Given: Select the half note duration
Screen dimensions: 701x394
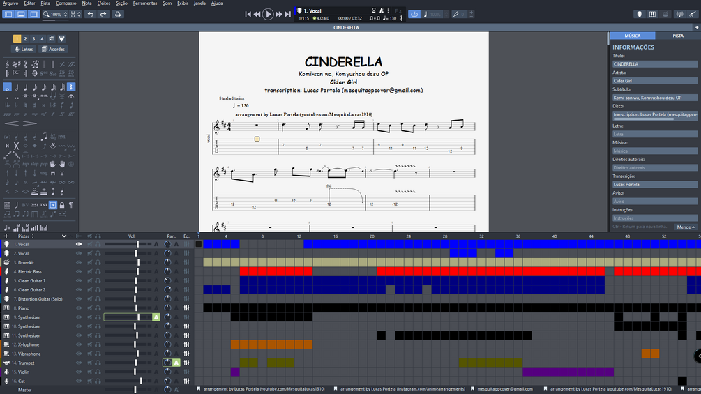Looking at the screenshot, I should click(x=17, y=87).
